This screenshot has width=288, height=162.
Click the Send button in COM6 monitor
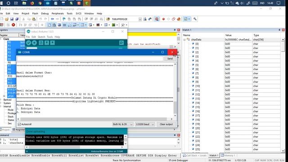point(170,58)
